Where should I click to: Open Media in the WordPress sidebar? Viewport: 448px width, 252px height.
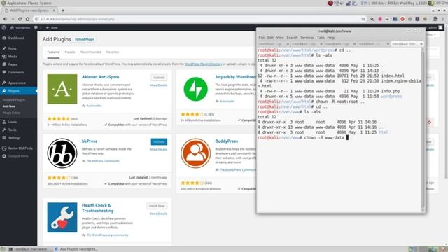13,57
